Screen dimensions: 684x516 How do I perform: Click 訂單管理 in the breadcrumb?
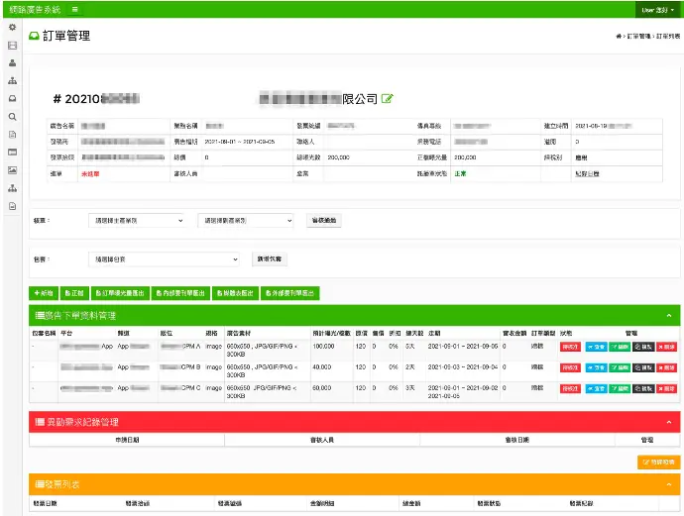pos(638,36)
